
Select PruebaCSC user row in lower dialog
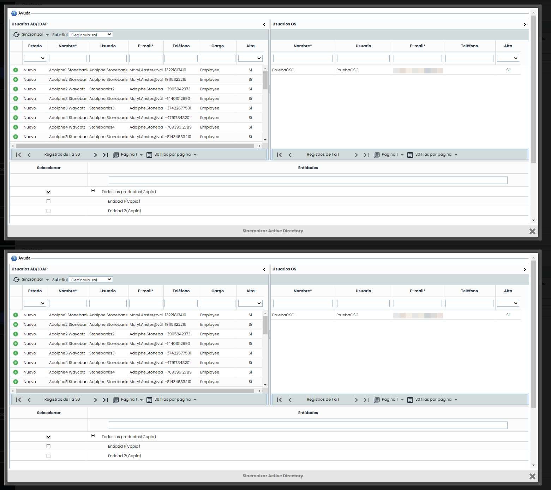point(283,315)
